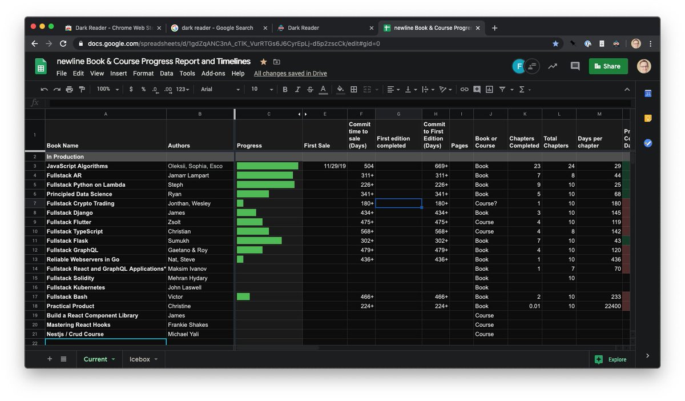Image resolution: width=685 pixels, height=401 pixels.
Task: Click the activity dashboard trend icon
Action: [x=553, y=66]
